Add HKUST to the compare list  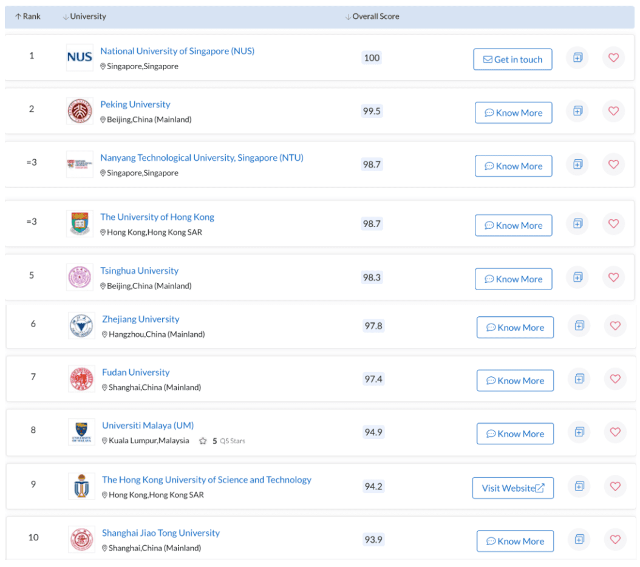tap(579, 486)
